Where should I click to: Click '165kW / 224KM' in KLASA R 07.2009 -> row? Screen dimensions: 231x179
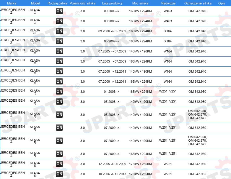pyautogui.click(x=140, y=154)
